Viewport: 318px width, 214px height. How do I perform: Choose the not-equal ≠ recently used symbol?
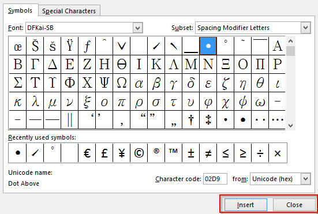click(208, 153)
